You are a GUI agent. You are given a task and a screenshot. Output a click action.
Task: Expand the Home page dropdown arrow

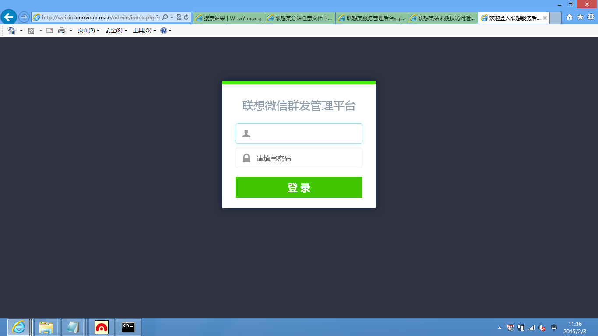coord(21,31)
